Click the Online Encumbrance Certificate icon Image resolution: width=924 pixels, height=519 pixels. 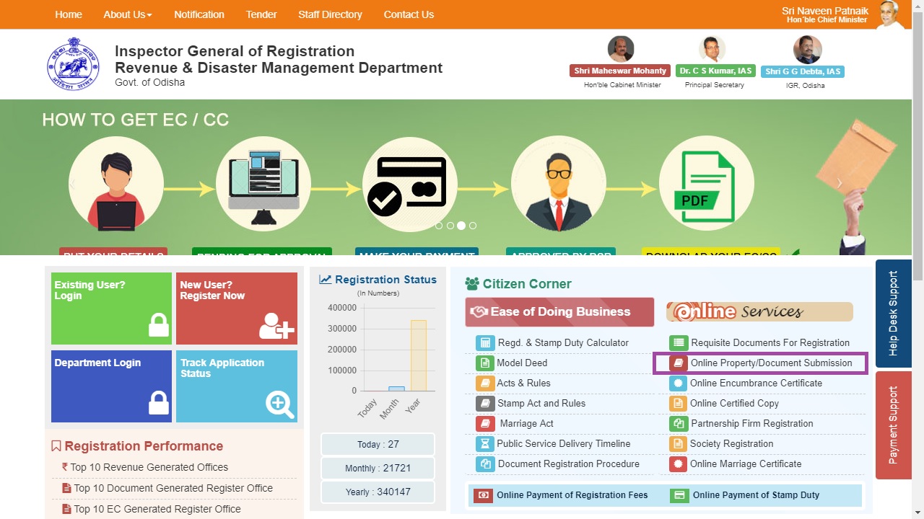click(x=677, y=383)
